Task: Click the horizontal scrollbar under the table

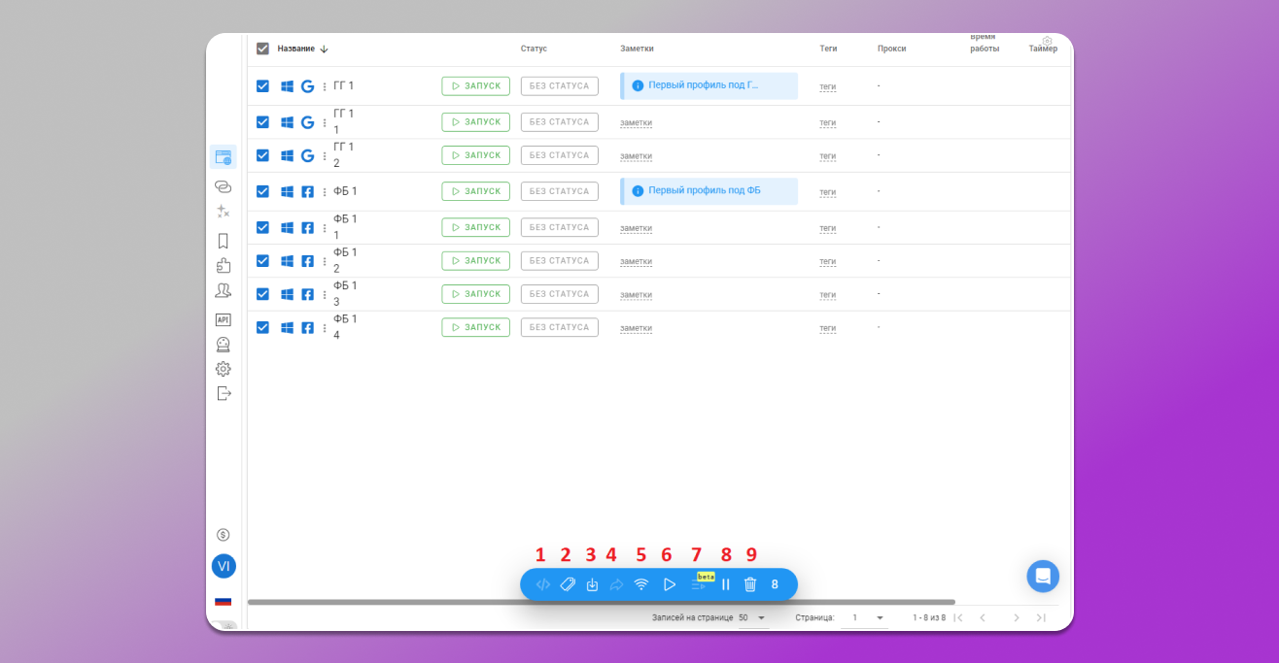Action: click(601, 602)
